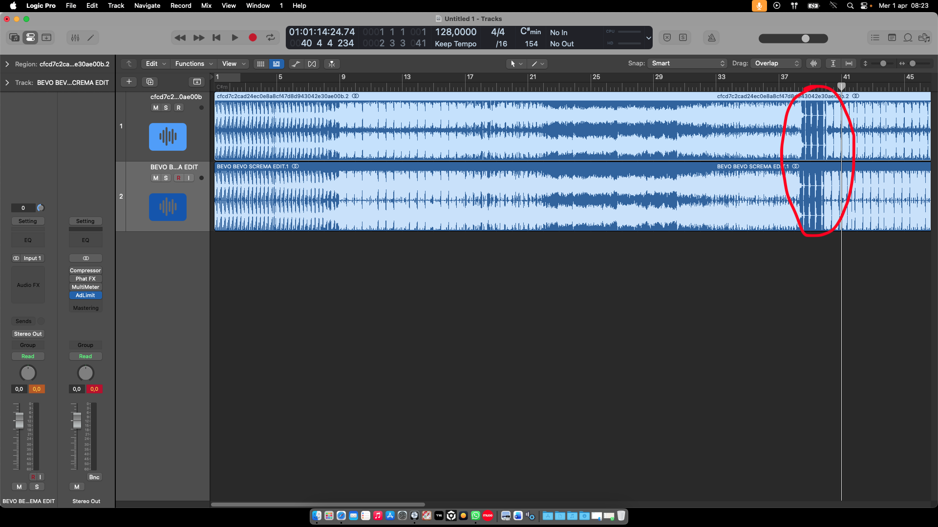Click the Add Track plus button

point(129,81)
